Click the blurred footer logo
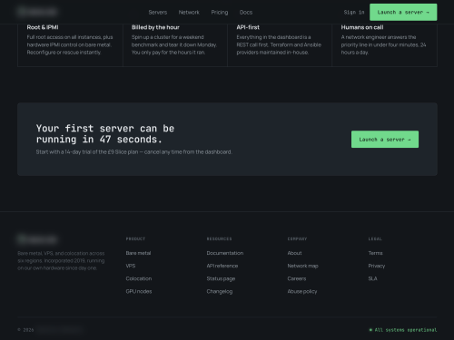 (x=37, y=239)
